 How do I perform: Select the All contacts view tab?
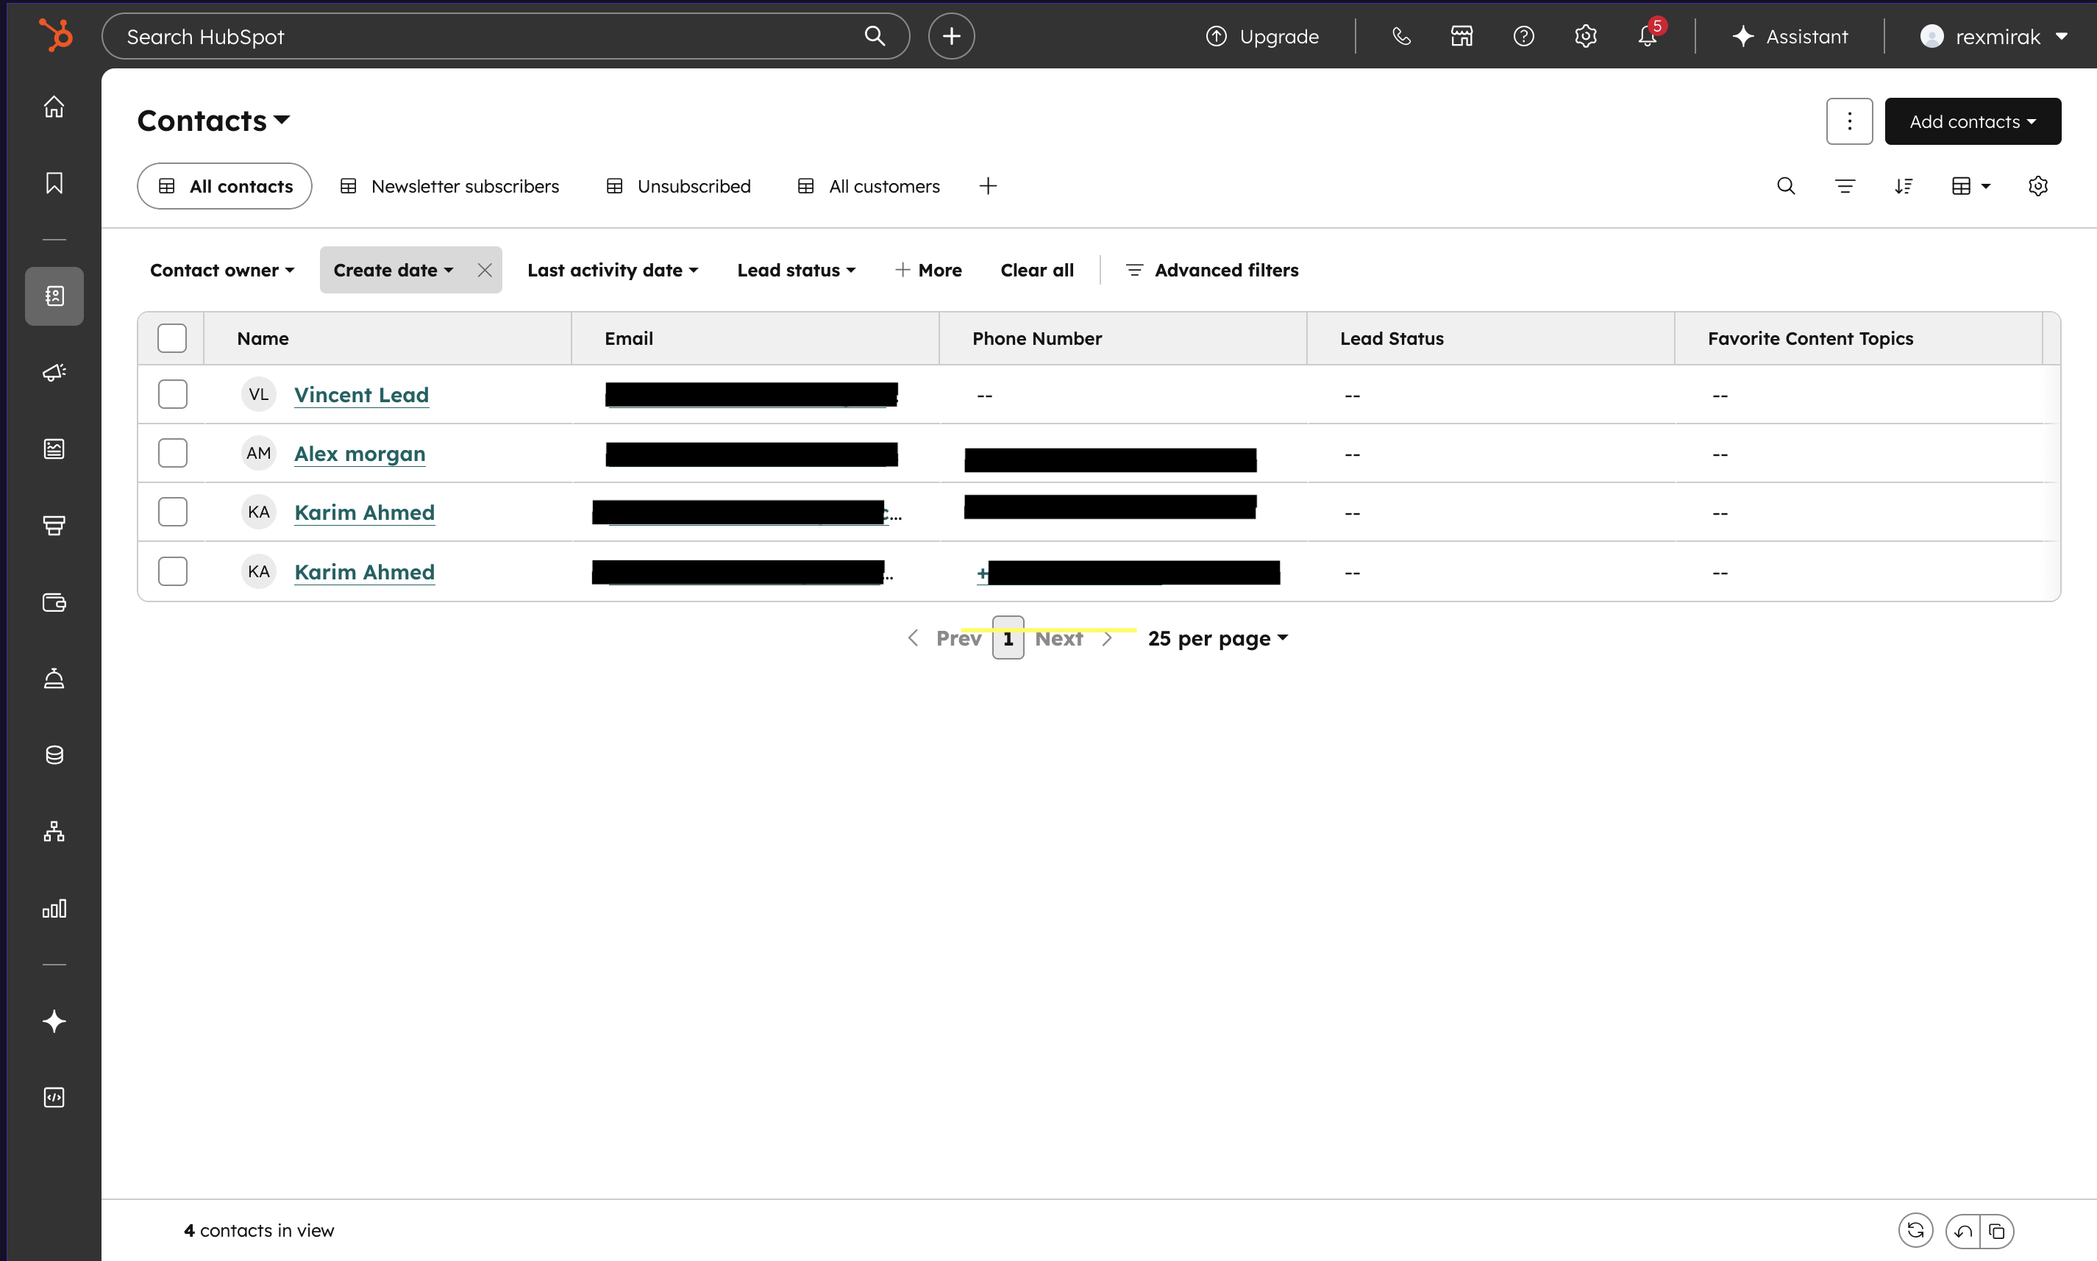(224, 186)
